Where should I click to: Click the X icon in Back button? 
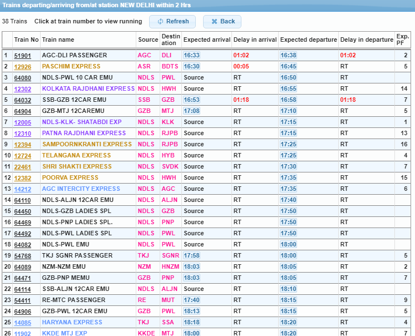214,22
